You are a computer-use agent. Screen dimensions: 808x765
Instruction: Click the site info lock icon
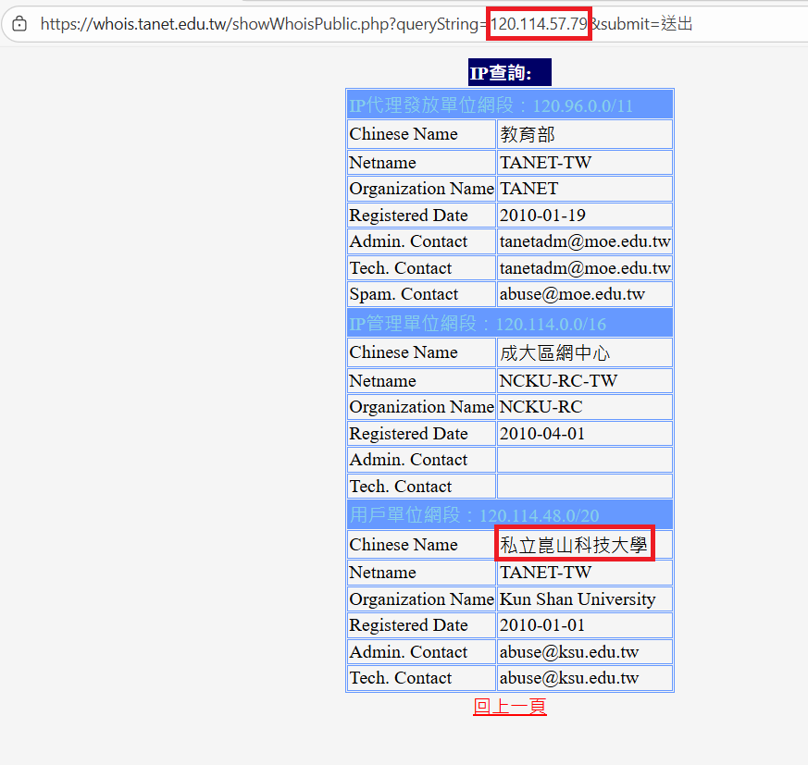pyautogui.click(x=19, y=24)
